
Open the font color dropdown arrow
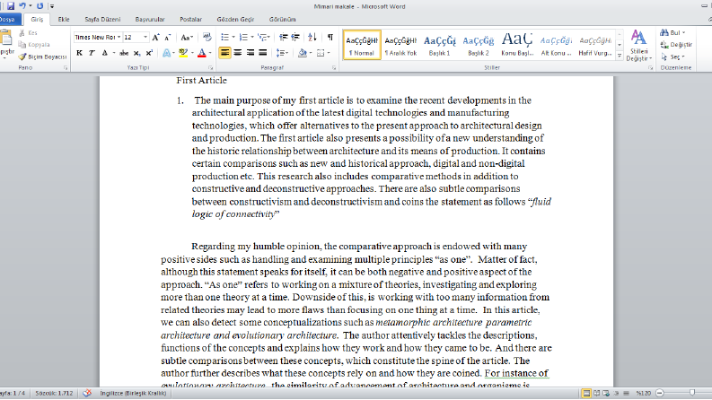point(210,53)
